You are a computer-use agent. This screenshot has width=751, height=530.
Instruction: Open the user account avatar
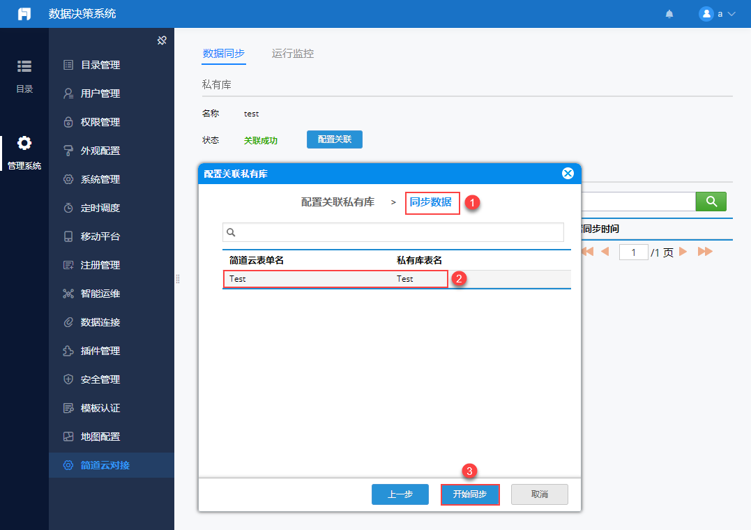tap(706, 14)
